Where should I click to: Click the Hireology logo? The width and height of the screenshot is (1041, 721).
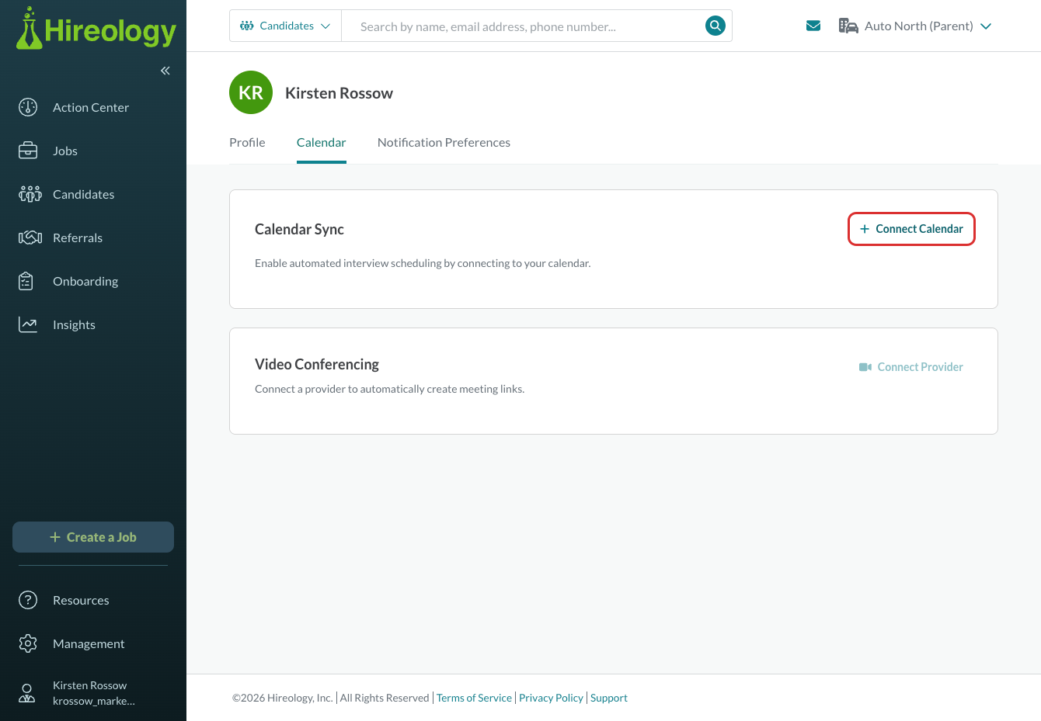(96, 29)
